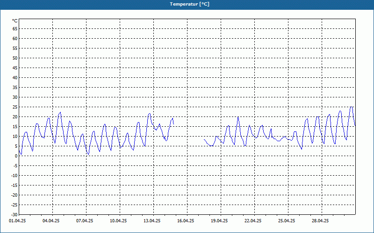Click the 10.04.25 date label
The image size is (374, 233).
[118, 221]
